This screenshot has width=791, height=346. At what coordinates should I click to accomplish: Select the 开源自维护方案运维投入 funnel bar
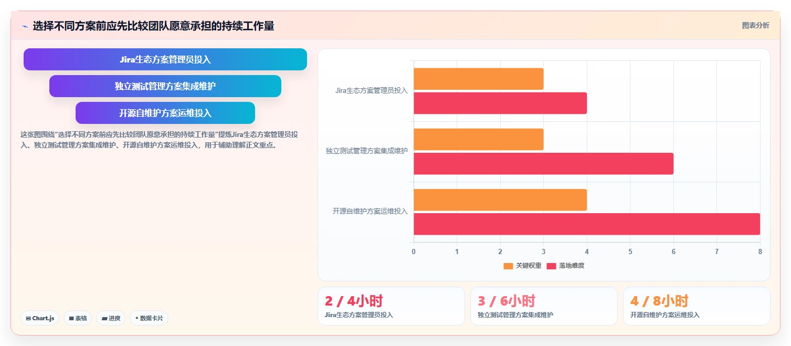(x=165, y=113)
